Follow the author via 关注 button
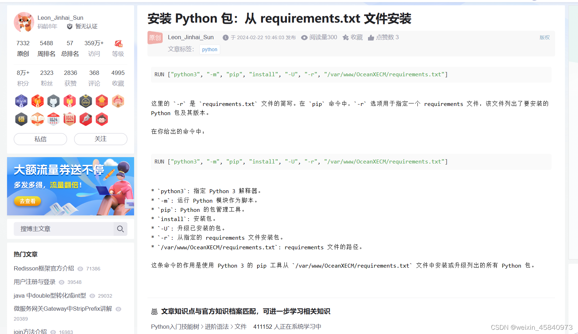The image size is (578, 334). point(101,139)
